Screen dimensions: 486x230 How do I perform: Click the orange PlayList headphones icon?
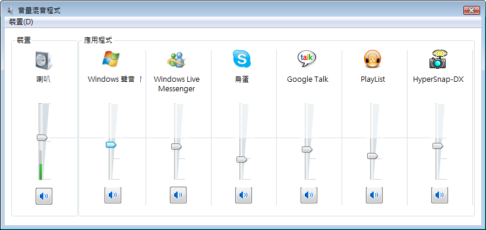[x=373, y=59]
